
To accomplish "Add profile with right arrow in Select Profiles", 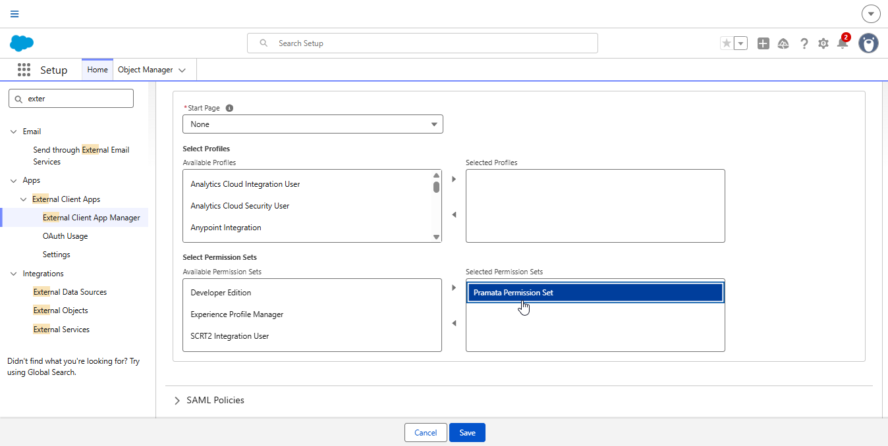I will (454, 179).
